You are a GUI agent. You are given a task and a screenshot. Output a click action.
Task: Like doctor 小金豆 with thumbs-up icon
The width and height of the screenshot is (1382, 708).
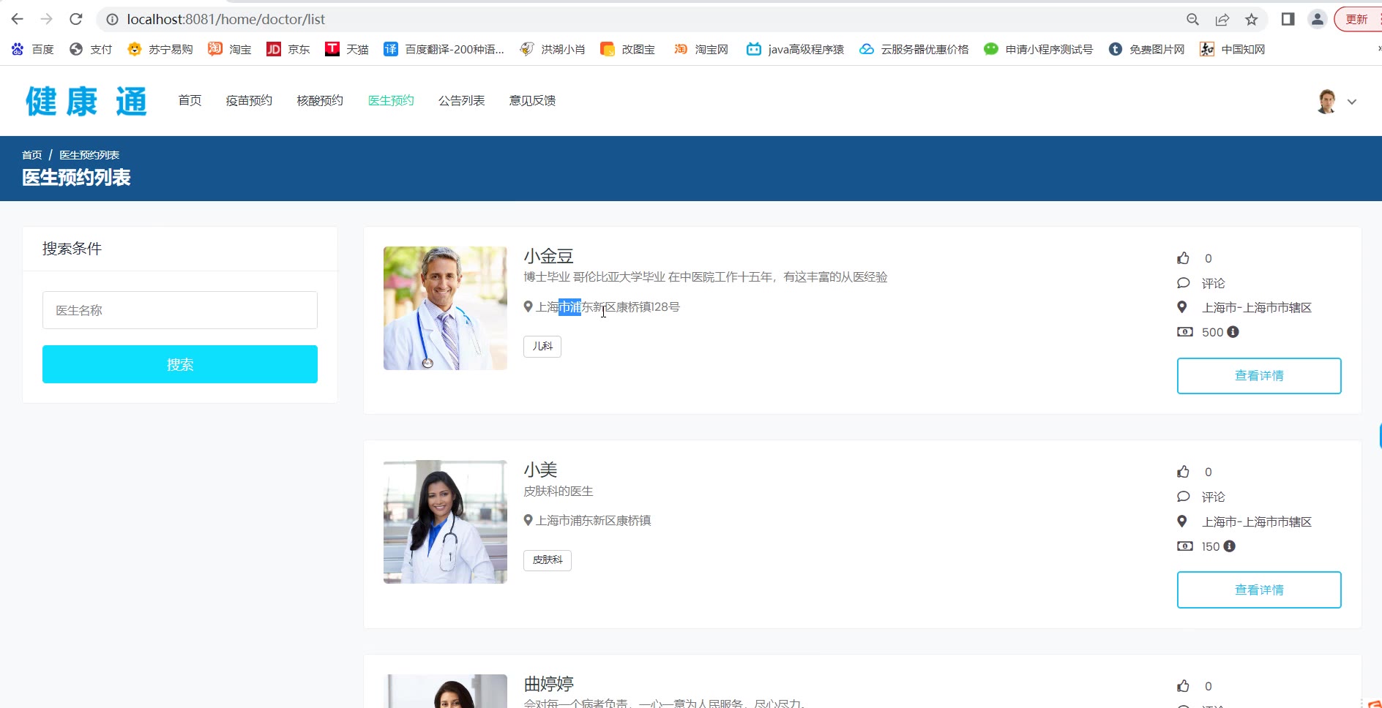click(1183, 258)
